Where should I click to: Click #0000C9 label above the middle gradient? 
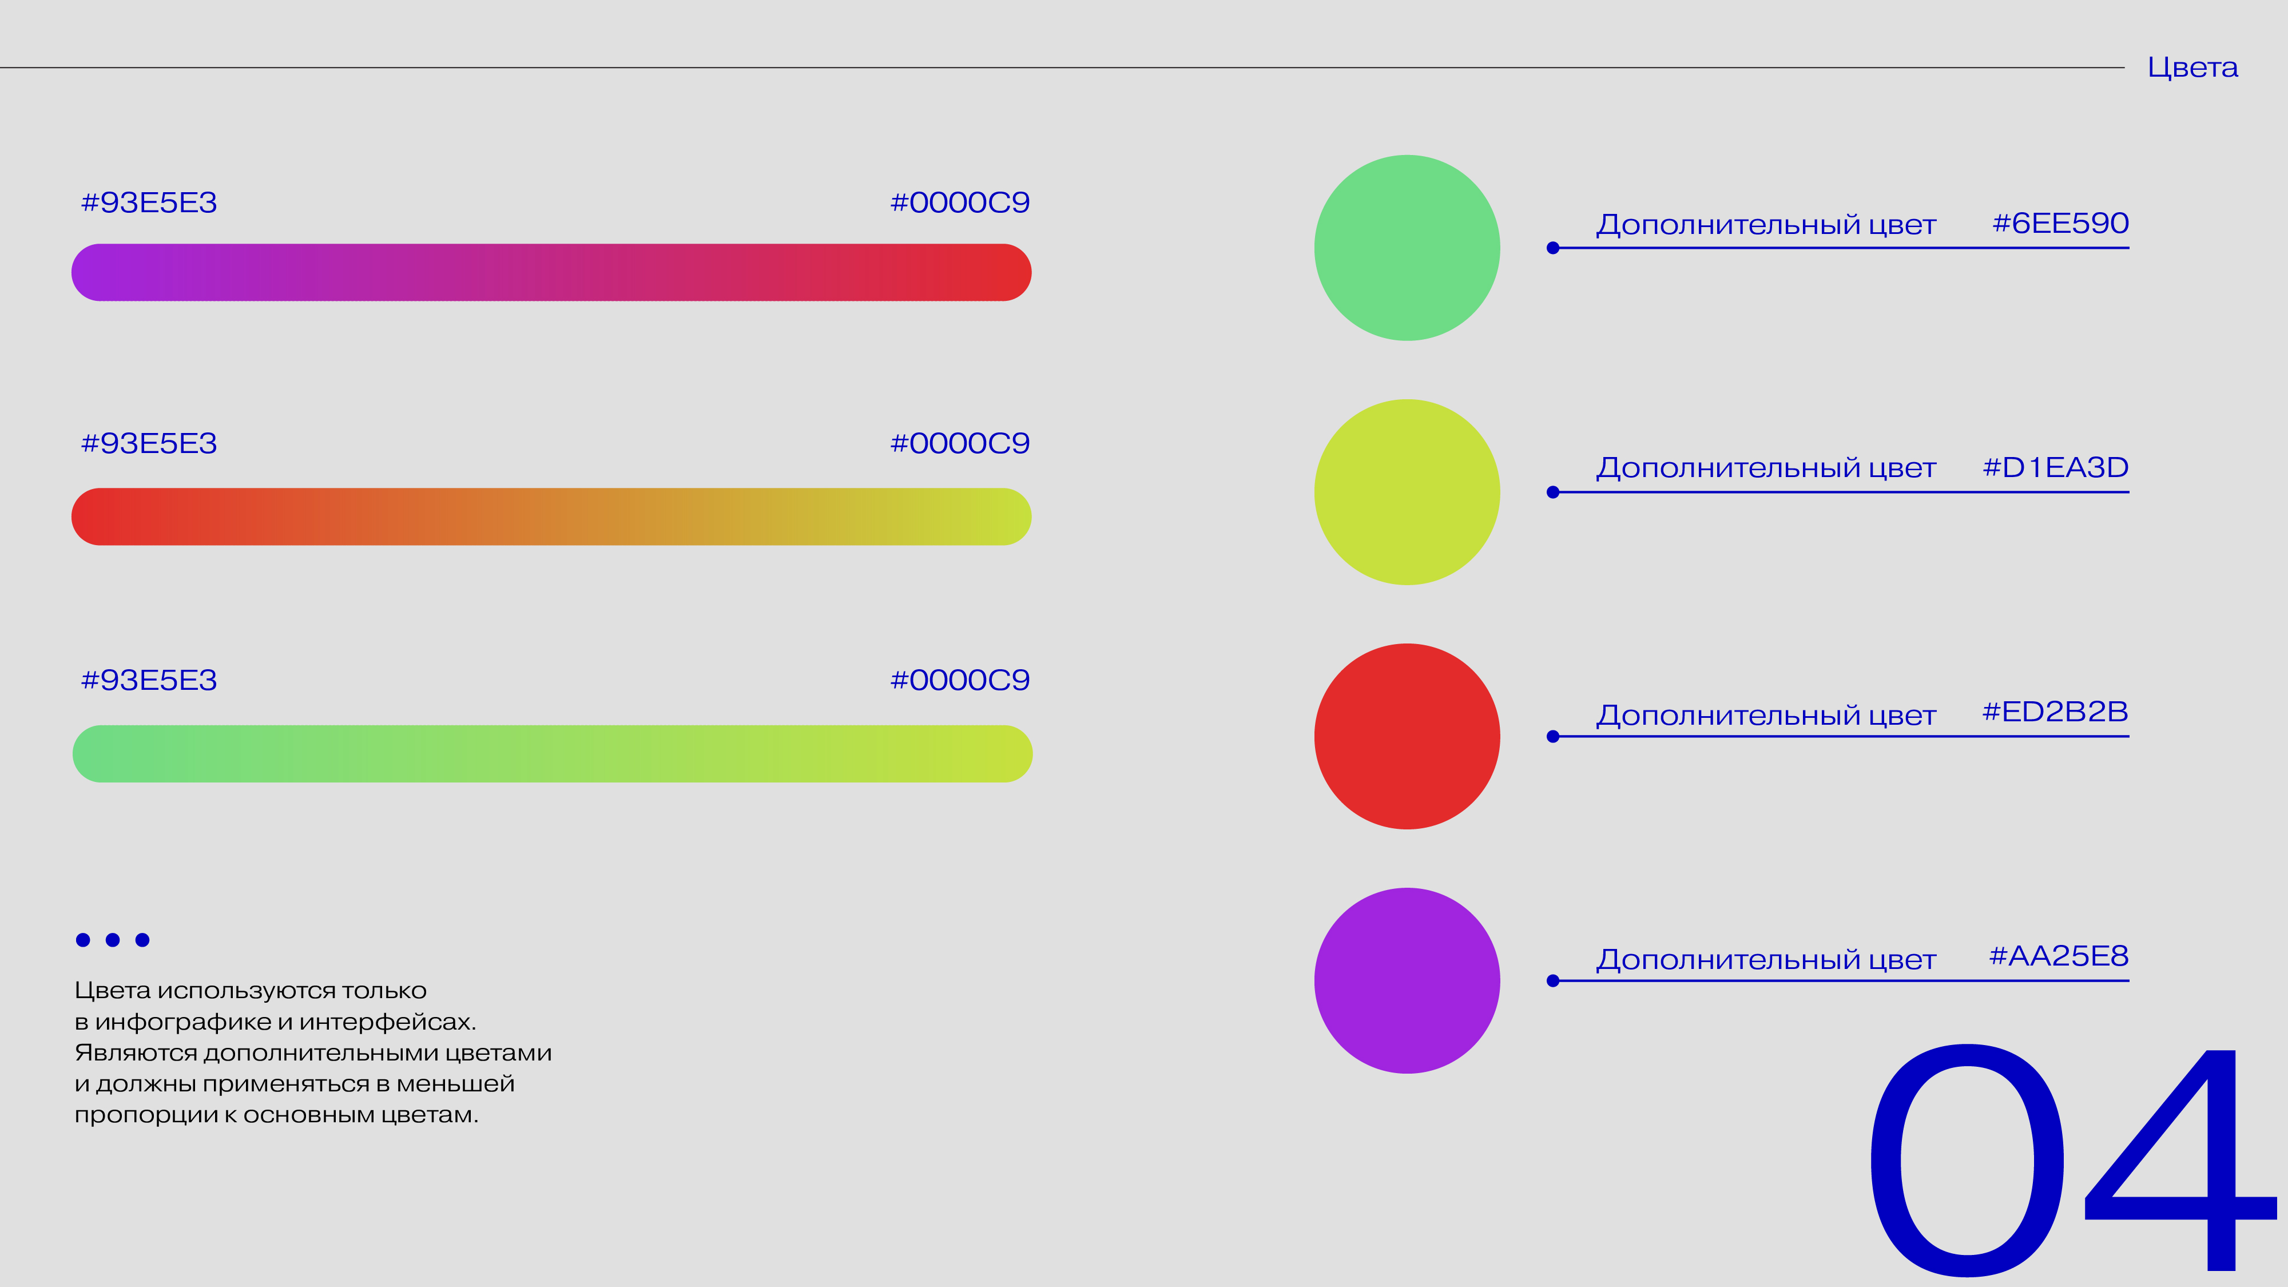tap(959, 443)
